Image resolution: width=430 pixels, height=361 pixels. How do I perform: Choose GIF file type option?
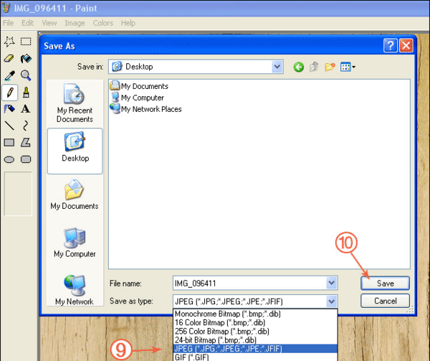click(x=255, y=357)
